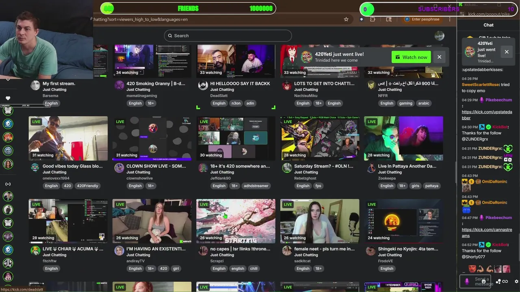Open the Shingeki no Kyojin stream thumbnail
The image size is (520, 292).
pos(403,221)
